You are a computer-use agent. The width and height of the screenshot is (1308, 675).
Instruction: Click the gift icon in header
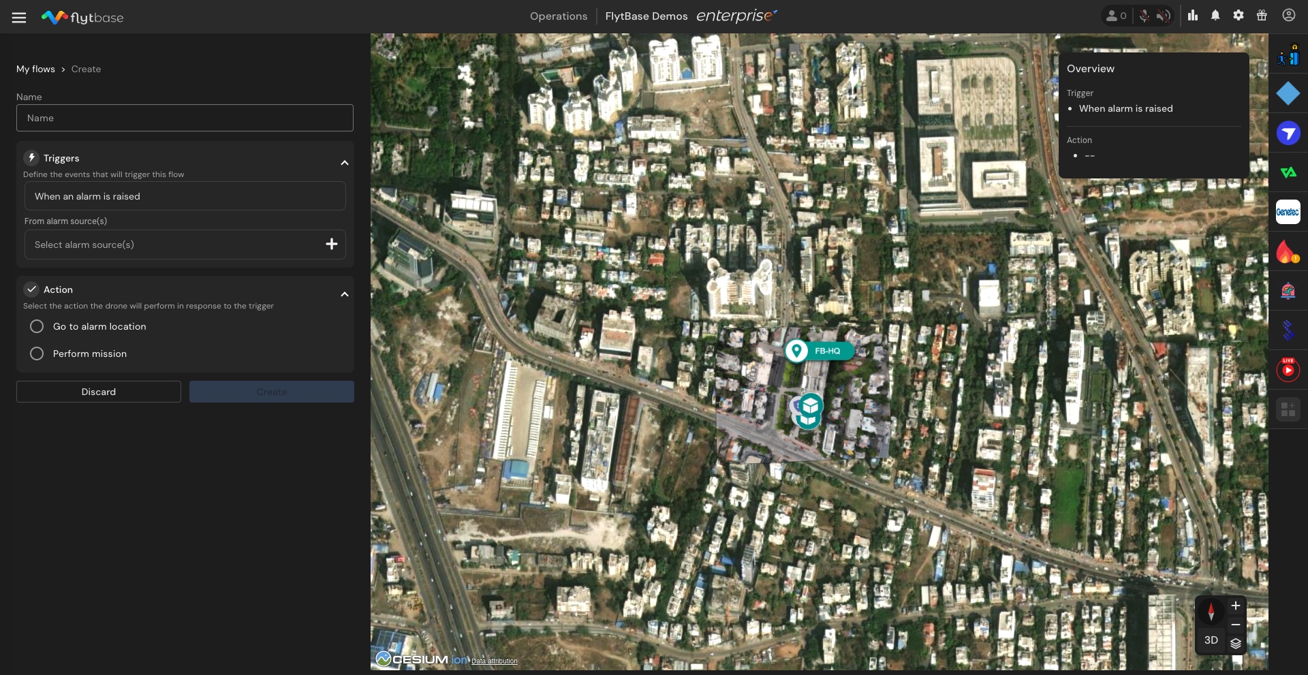pyautogui.click(x=1262, y=16)
